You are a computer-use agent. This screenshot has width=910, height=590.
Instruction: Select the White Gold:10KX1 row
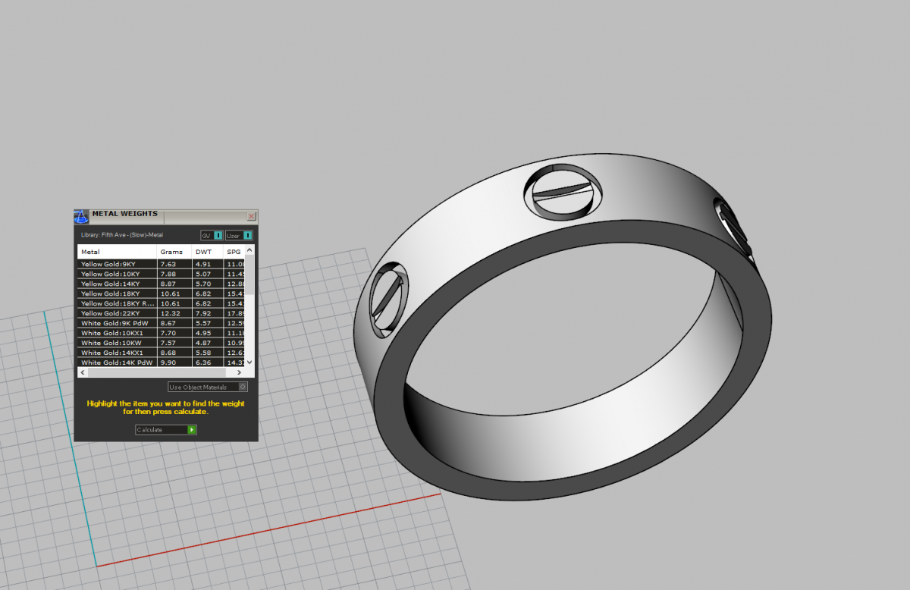tap(161, 332)
